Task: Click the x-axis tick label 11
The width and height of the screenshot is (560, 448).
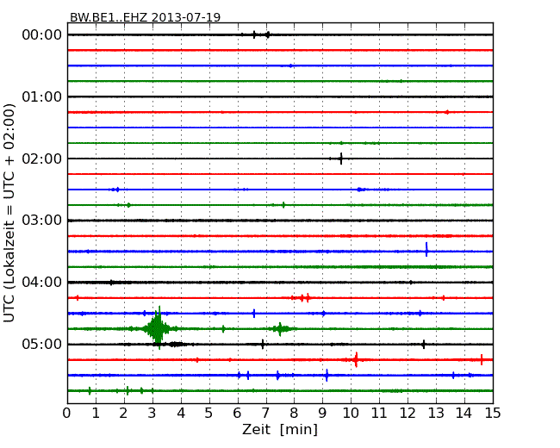Action: 379,414
